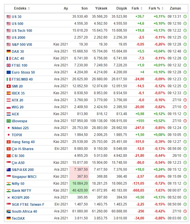The height and width of the screenshot is (224, 190).
Task: Open the Singapur MSCI link
Action: pos(24,177)
